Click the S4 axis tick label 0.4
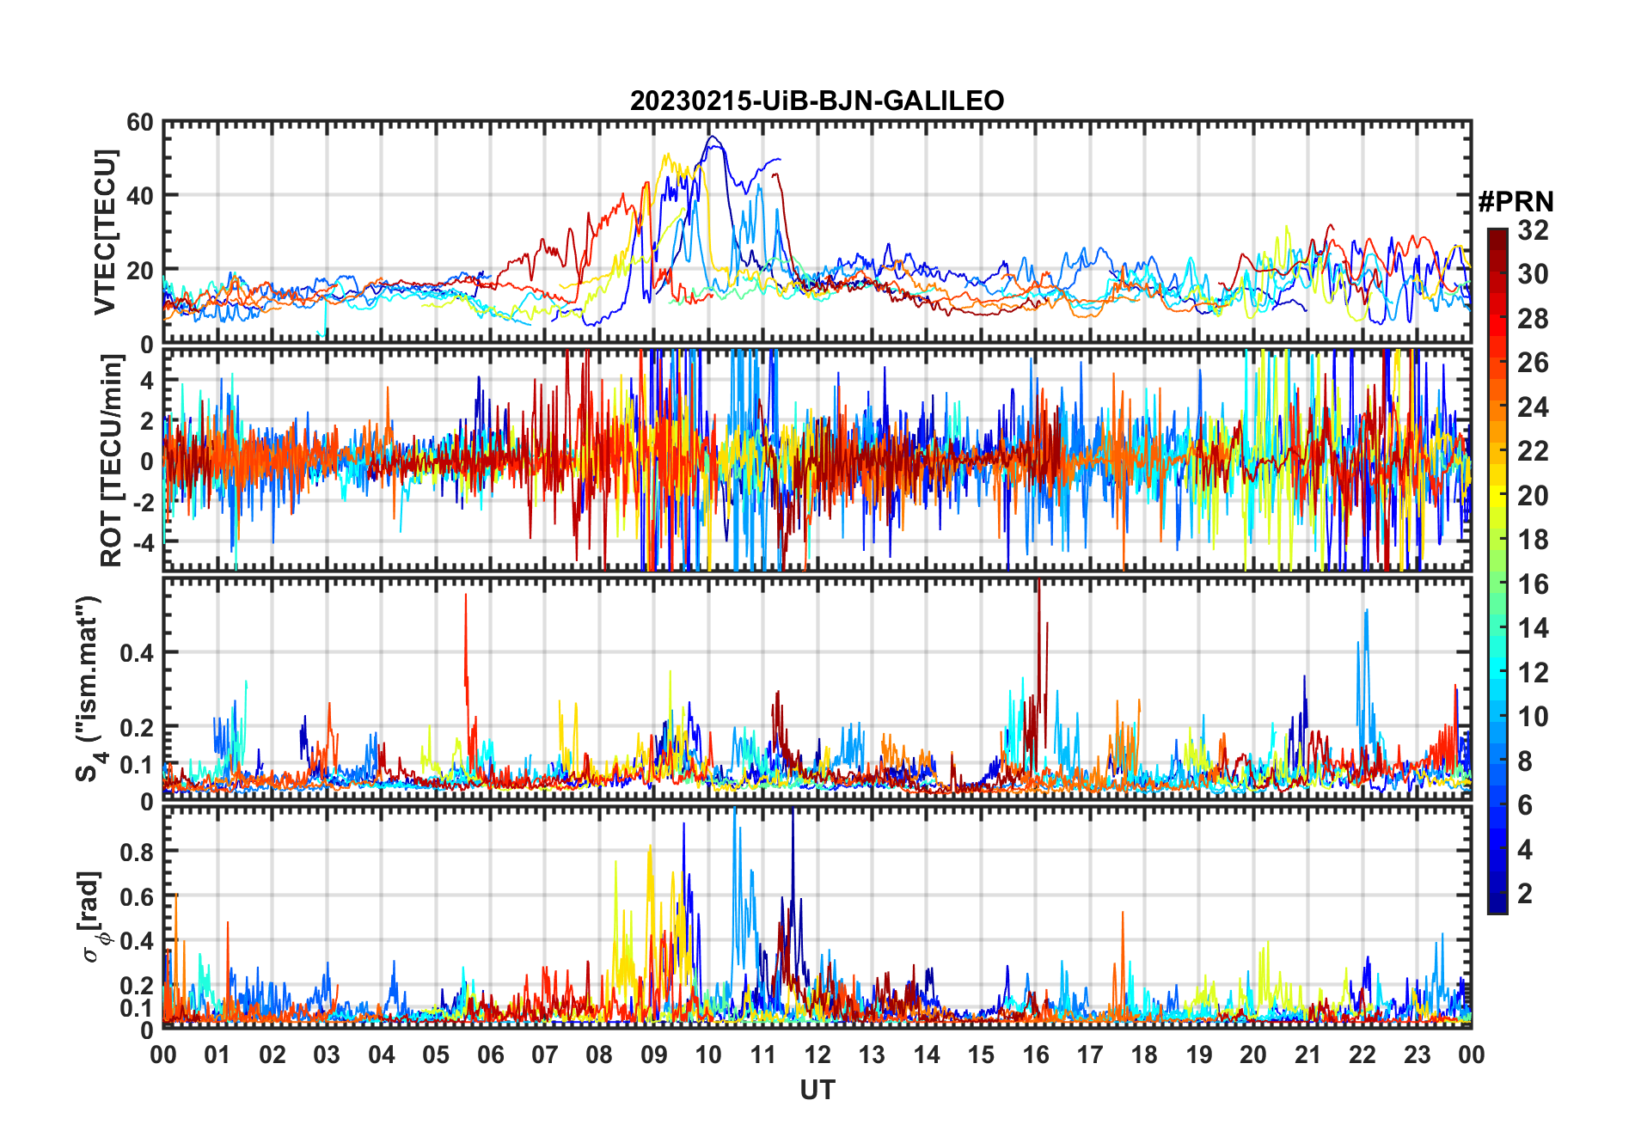Screen dimensions: 1635x1143 [138, 653]
